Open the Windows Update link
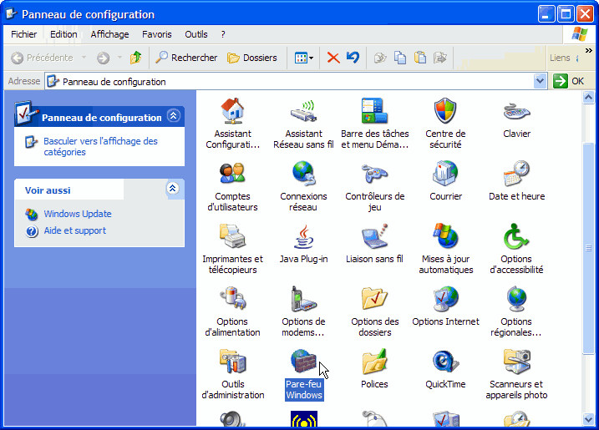Image resolution: width=599 pixels, height=430 pixels. click(x=78, y=214)
